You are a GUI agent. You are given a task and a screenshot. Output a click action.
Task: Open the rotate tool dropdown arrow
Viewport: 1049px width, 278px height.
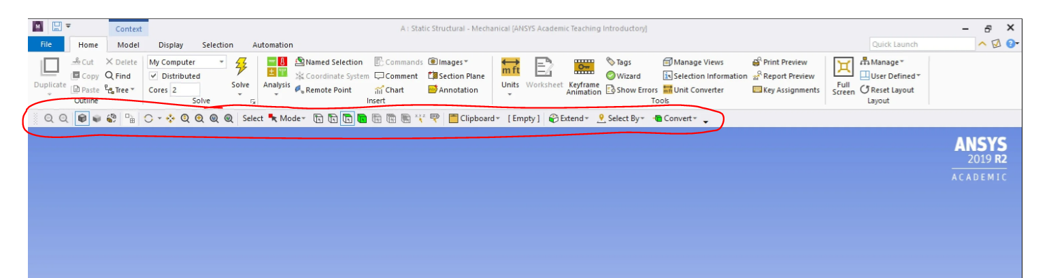[159, 119]
